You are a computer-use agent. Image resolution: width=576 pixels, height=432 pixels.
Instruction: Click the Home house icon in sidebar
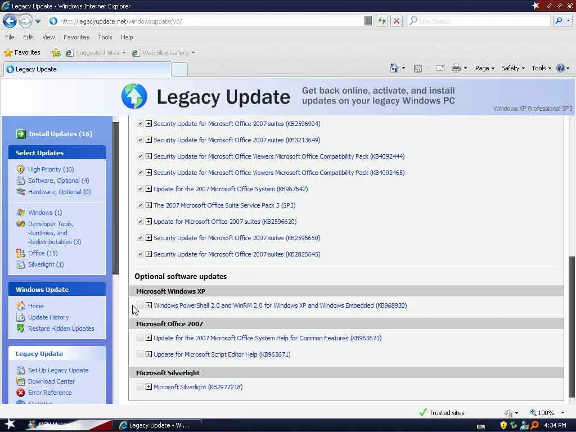click(x=21, y=306)
